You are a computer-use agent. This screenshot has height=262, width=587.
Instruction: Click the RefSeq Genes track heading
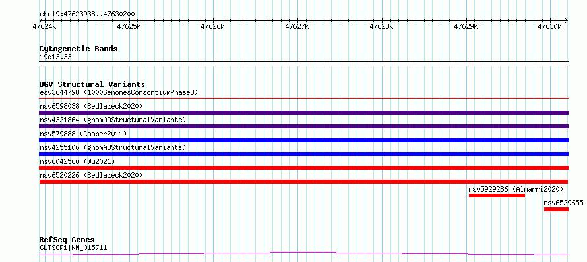[67, 240]
